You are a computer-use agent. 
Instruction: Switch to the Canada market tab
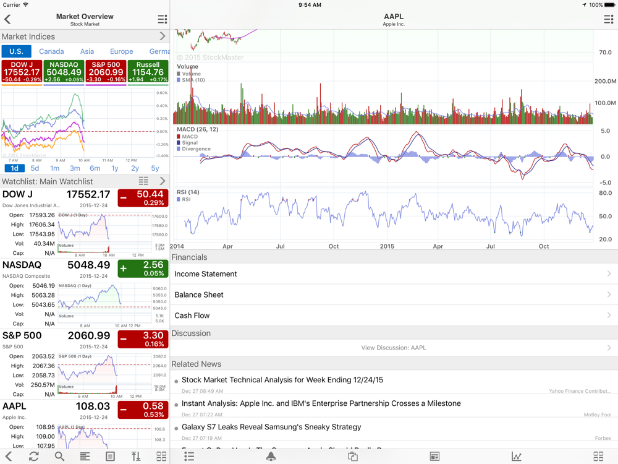(x=51, y=51)
